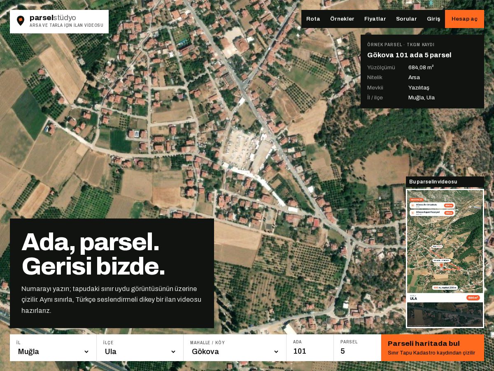This screenshot has height=371, width=494.
Task: Click the Gökova 101 ada 5 parsel title
Action: [409, 55]
